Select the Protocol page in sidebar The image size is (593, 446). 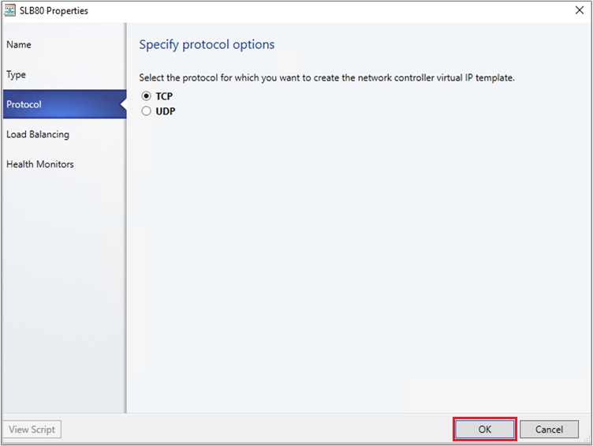pyautogui.click(x=24, y=105)
